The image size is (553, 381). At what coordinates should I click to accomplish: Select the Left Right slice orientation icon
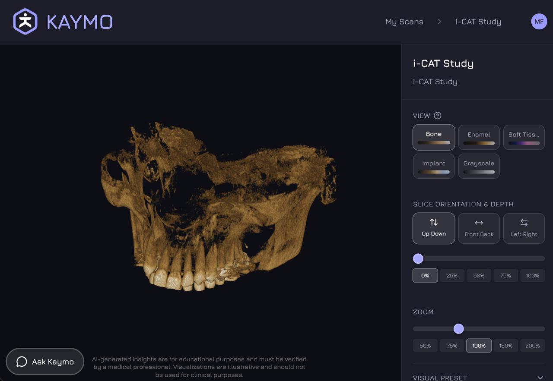(x=524, y=222)
